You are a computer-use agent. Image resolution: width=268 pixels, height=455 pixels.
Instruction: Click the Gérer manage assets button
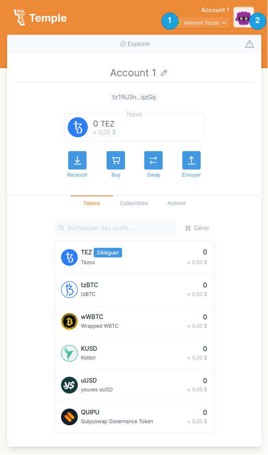[x=197, y=228]
